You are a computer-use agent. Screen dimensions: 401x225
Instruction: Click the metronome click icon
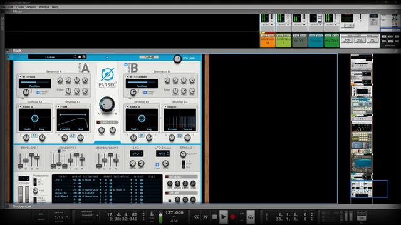(x=152, y=214)
